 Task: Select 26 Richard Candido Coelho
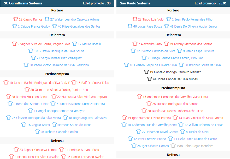point(59,132)
